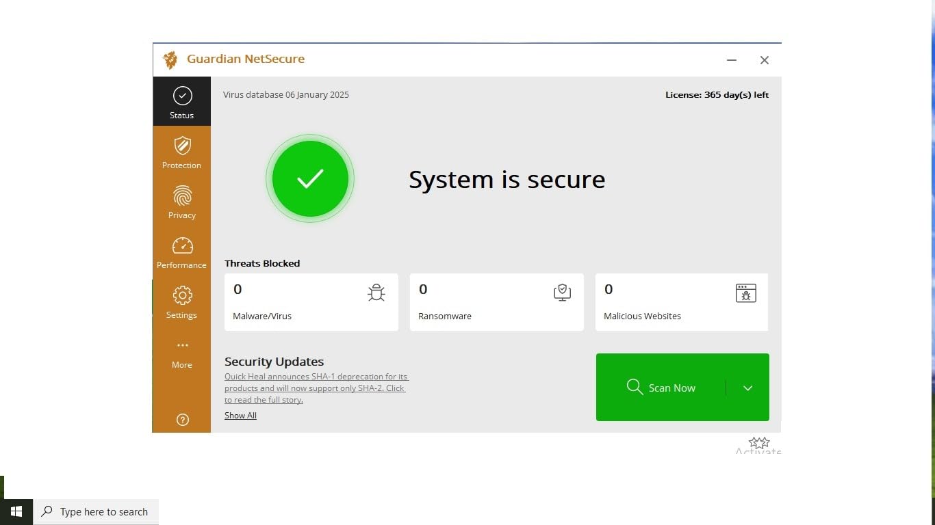This screenshot has height=525, width=935.
Task: Open the Privacy section
Action: tap(181, 202)
